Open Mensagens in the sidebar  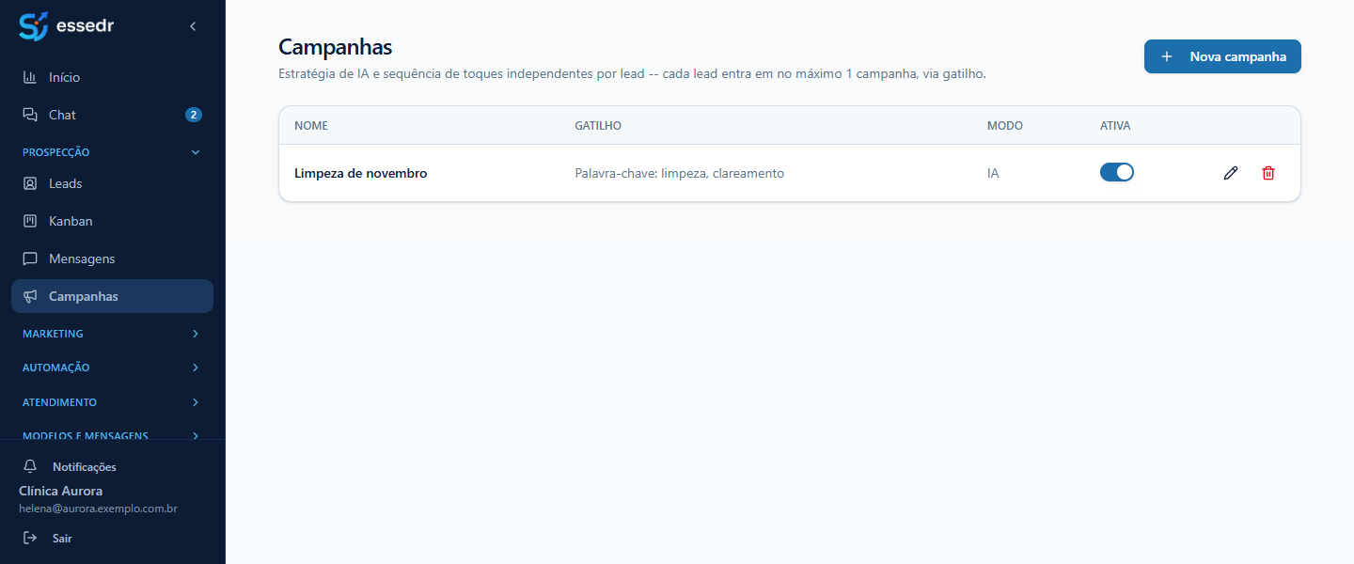point(113,258)
